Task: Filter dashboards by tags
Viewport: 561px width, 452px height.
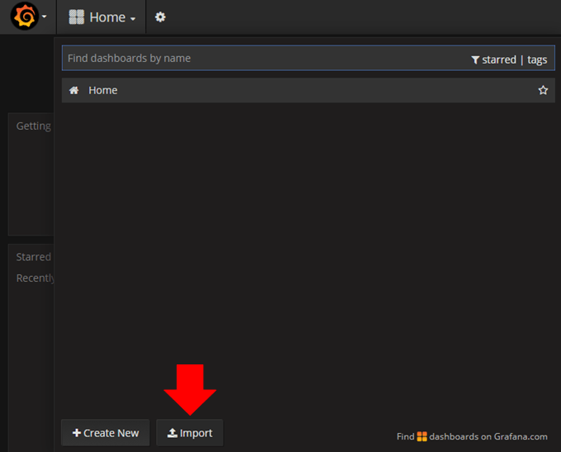Action: 537,59
